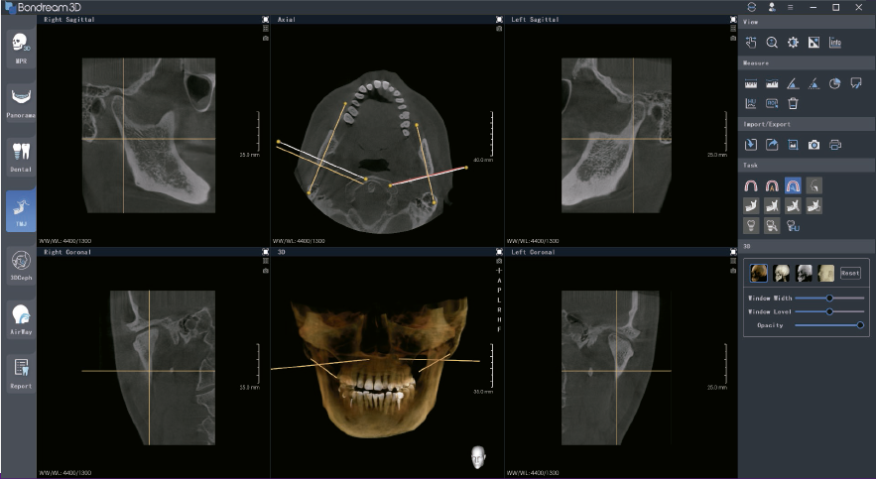876x479 pixels.
Task: Choose the white skull 3D rendering preset
Action: pos(781,273)
